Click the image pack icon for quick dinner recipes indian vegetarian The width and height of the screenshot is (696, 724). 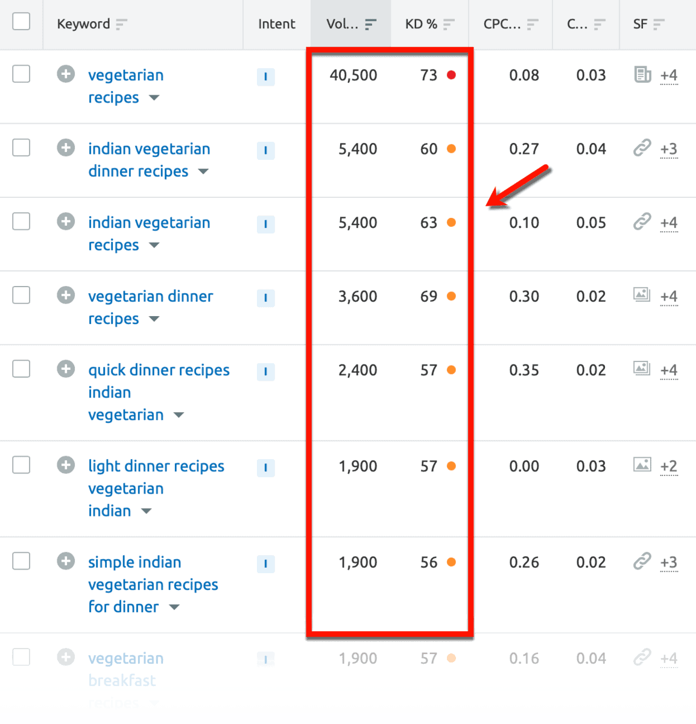[641, 369]
